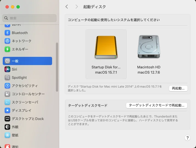Click the green full-screen window button
The height and width of the screenshot is (148, 196).
[18, 7]
